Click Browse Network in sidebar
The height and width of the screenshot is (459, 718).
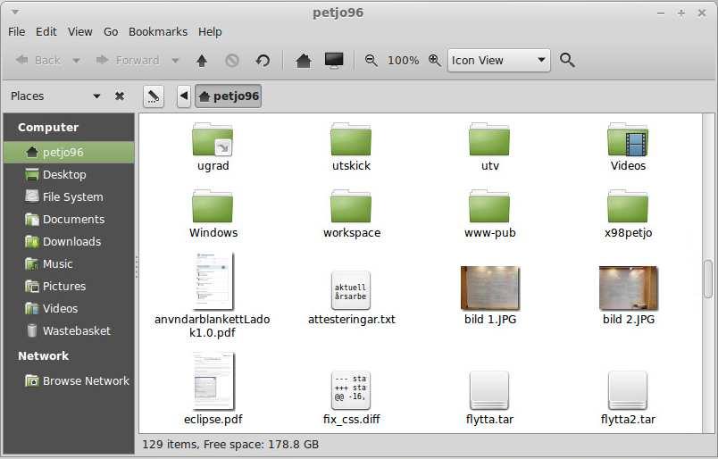(x=69, y=381)
